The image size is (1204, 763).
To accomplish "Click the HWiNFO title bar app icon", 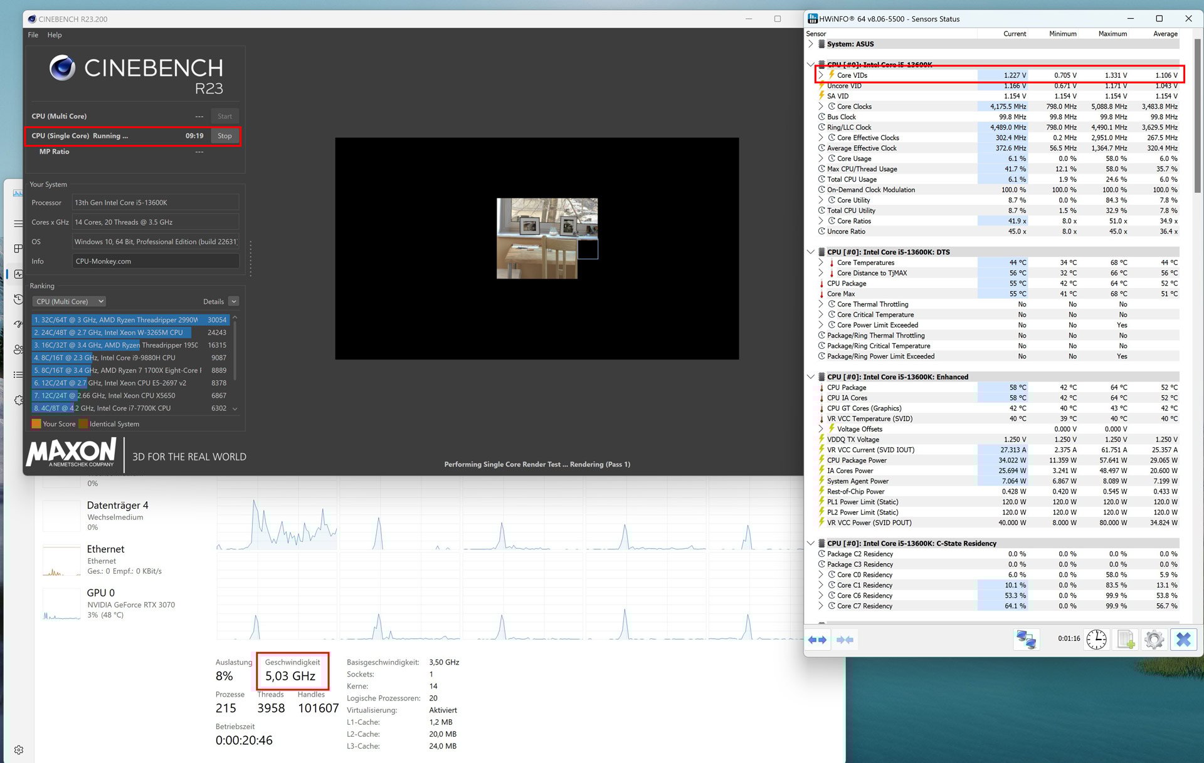I will click(x=813, y=19).
